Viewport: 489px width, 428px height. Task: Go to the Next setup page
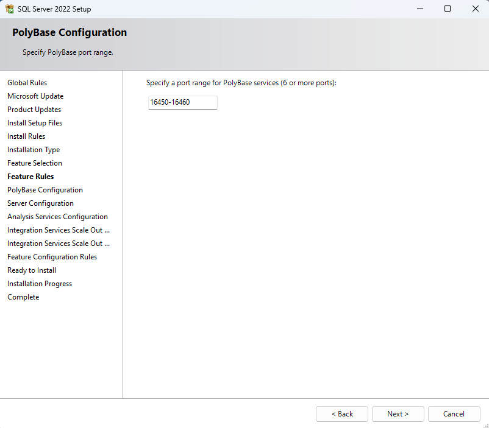tap(398, 414)
